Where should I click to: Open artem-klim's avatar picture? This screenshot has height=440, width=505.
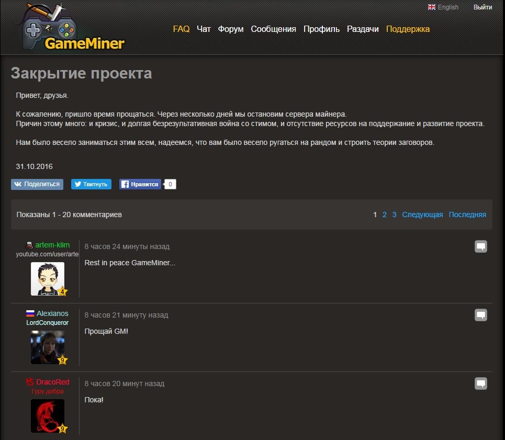[x=48, y=279]
